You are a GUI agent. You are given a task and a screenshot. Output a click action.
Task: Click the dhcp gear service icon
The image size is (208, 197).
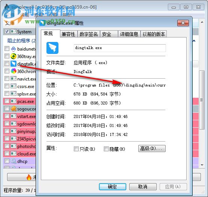(x=13, y=161)
